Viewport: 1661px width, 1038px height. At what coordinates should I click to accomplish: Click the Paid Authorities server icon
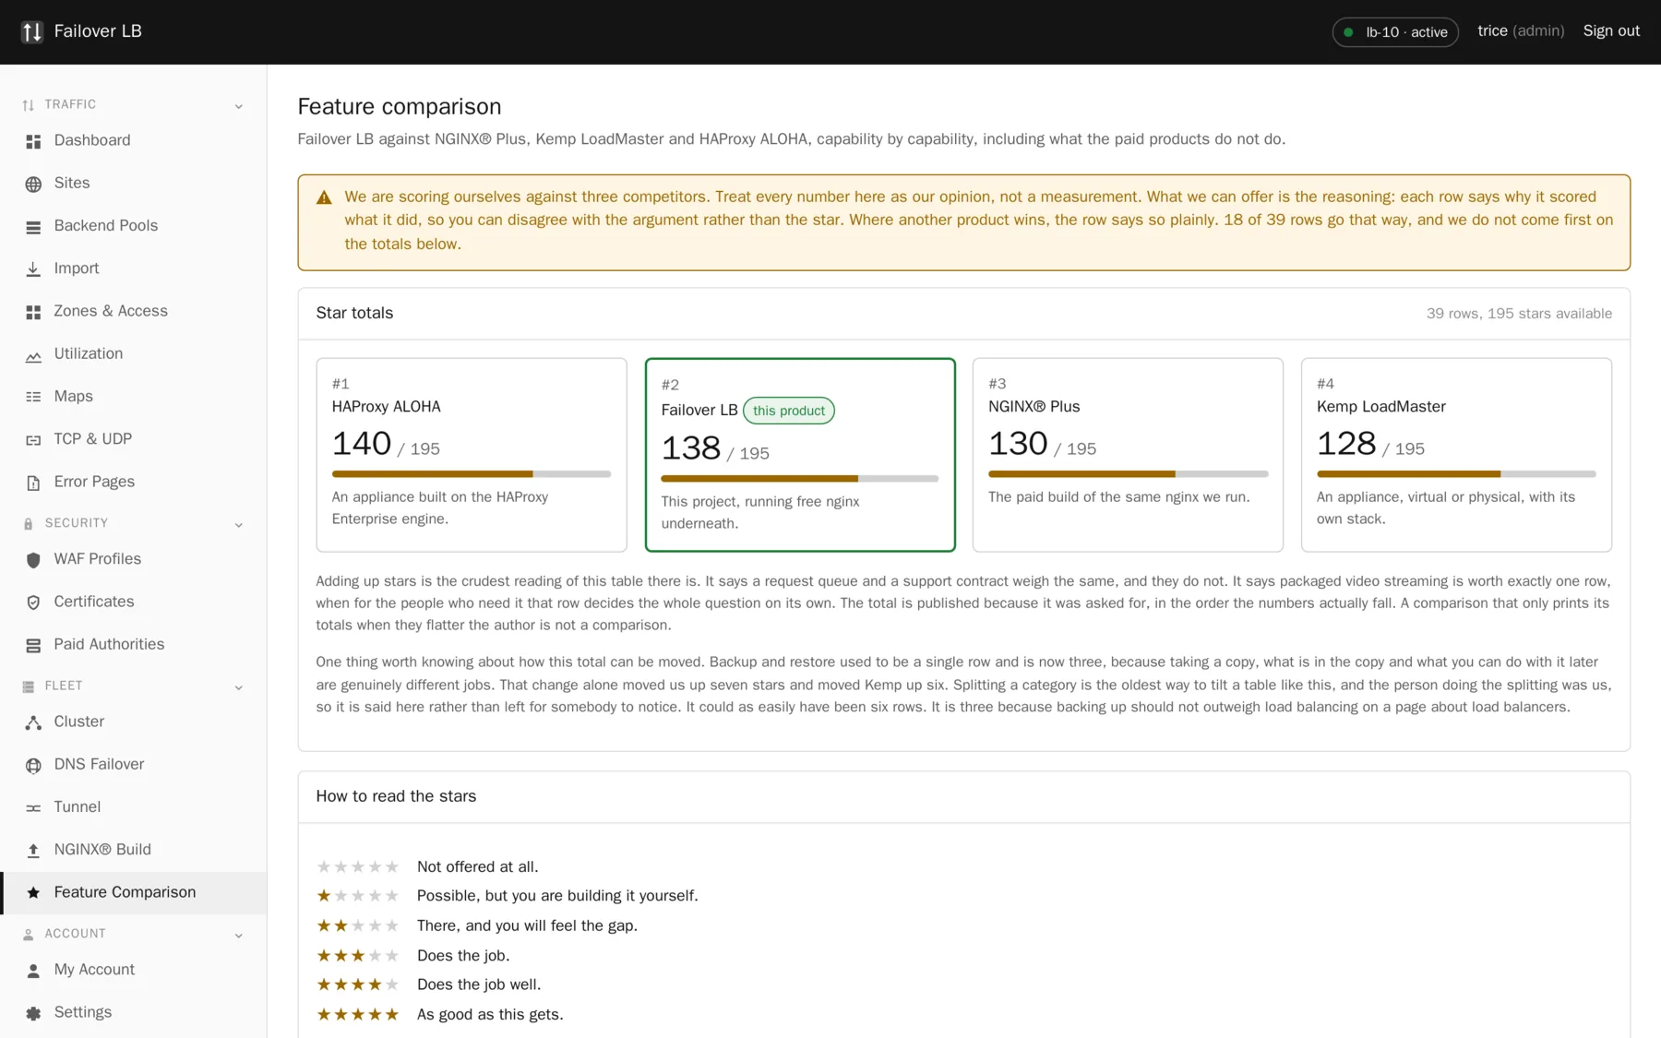coord(33,645)
